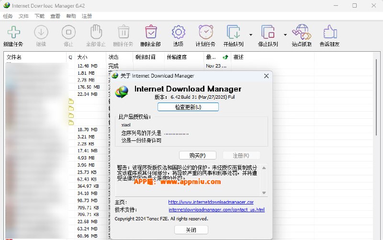Click the Start Queue (开始队列) icon
This screenshot has width=383, height=240.
click(x=234, y=32)
